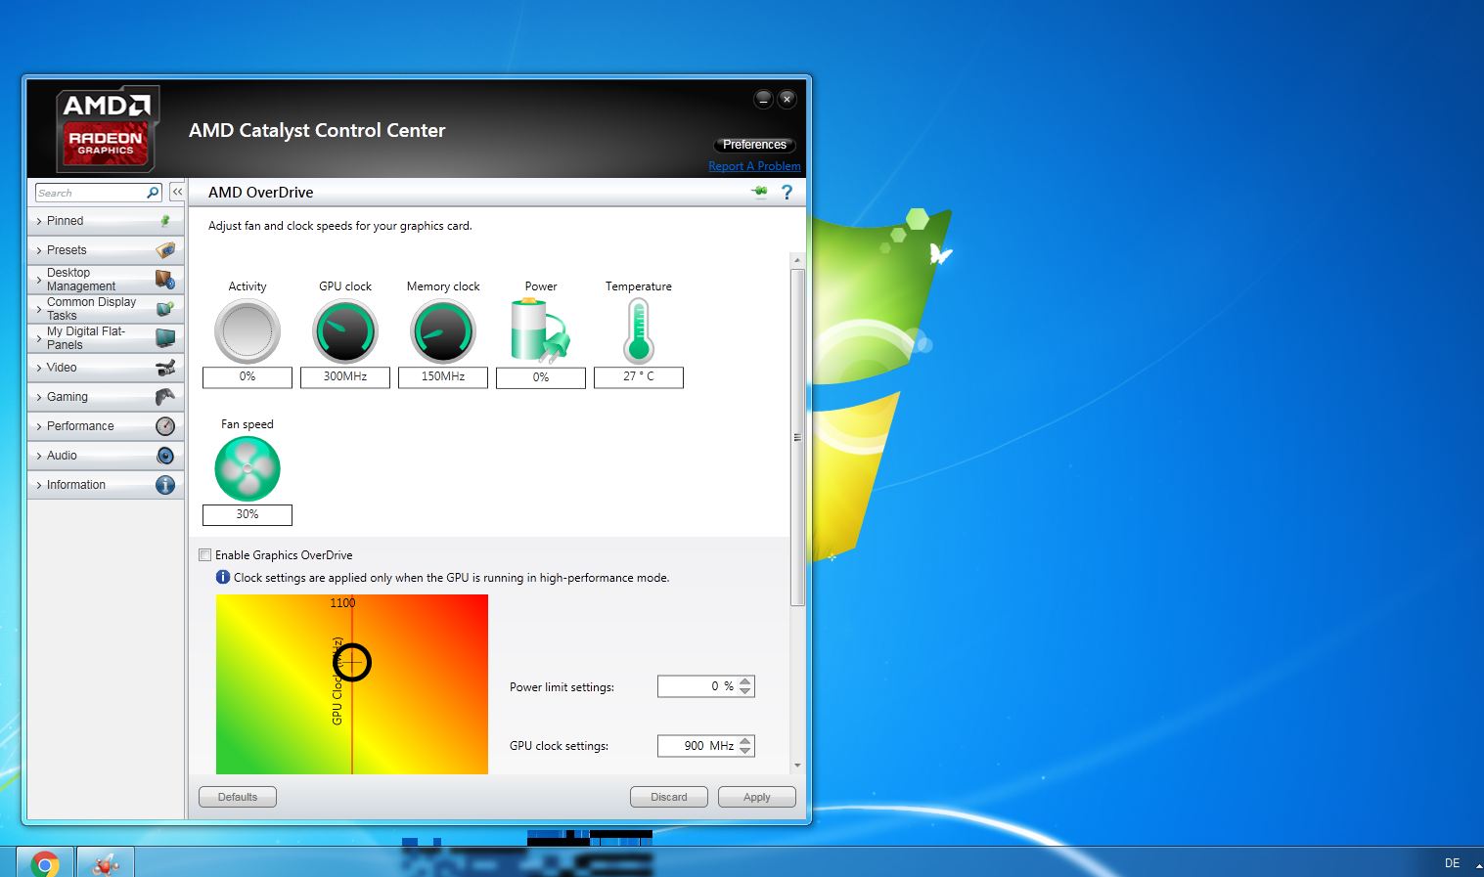Click the Apply button

[757, 797]
